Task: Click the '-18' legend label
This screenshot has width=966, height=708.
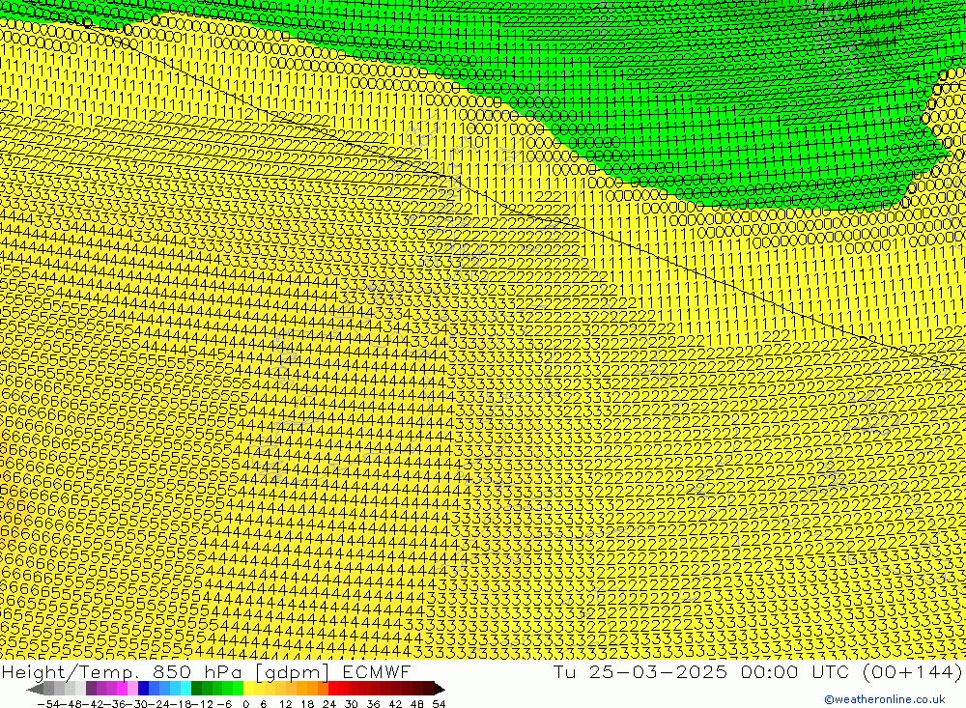Action: (181, 704)
